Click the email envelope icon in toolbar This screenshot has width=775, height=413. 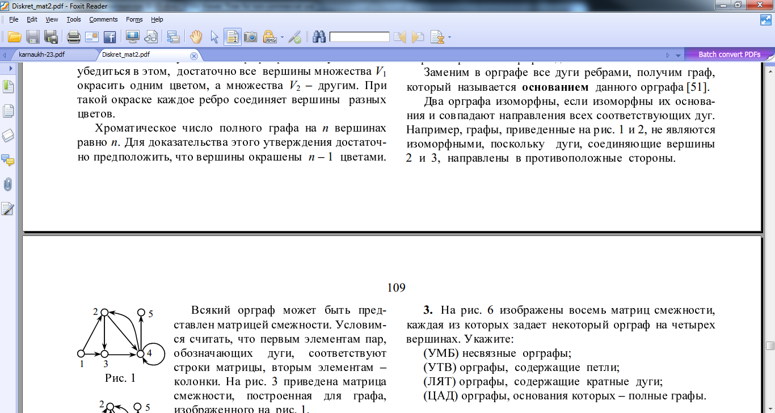click(92, 37)
